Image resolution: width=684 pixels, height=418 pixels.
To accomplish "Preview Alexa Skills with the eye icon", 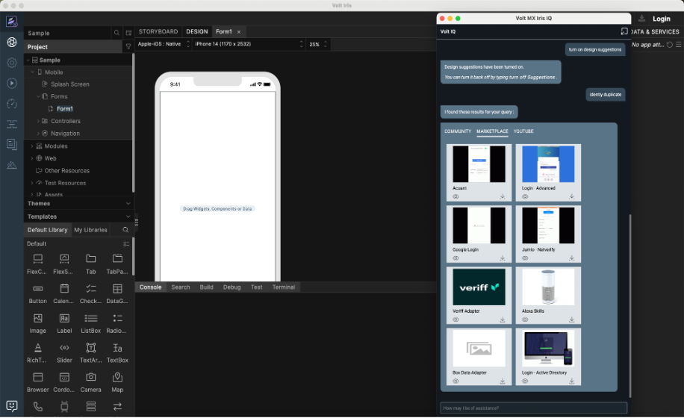I will click(525, 319).
